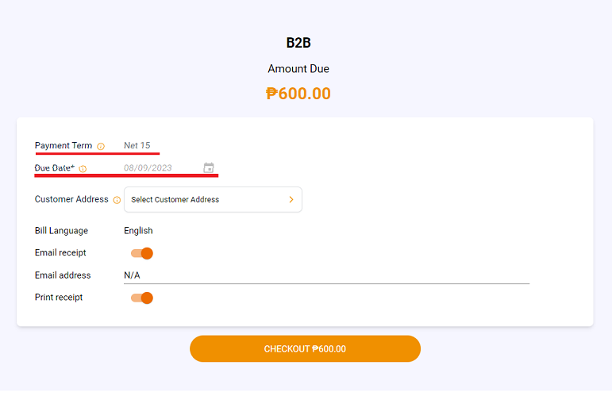Click the Payment Term info icon
The image size is (612, 396).
[101, 146]
